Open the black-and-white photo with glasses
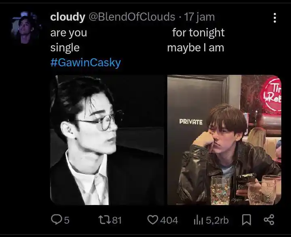The image size is (291, 237). [x=108, y=140]
